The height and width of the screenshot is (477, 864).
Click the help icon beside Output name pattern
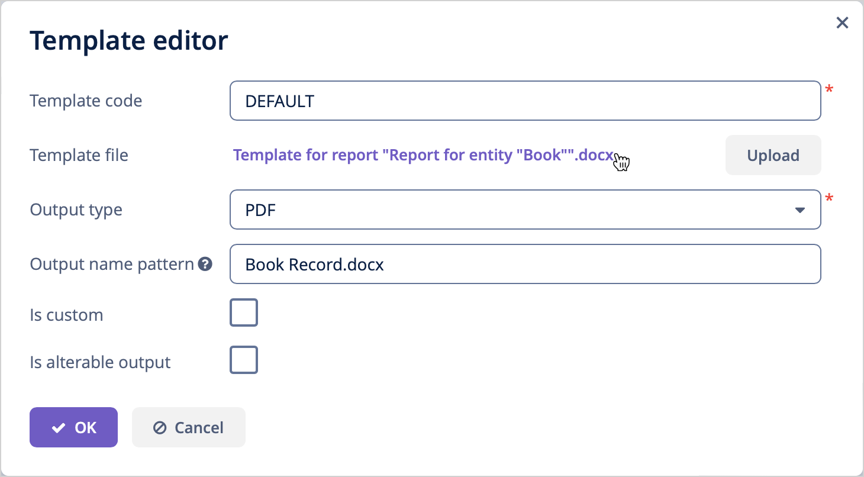coord(205,264)
